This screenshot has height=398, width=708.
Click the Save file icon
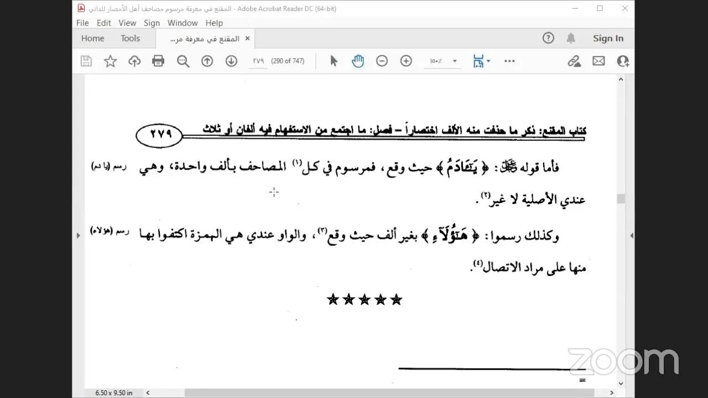(x=86, y=61)
